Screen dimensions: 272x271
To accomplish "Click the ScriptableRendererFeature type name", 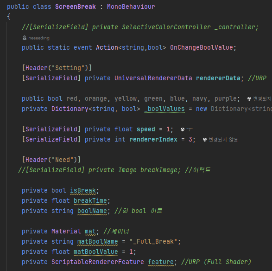I will pos(97,262).
